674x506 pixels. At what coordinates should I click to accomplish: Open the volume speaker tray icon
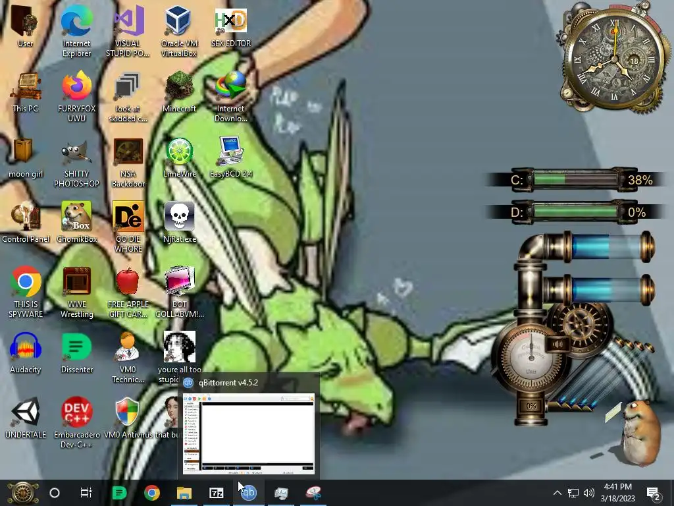[x=589, y=493]
